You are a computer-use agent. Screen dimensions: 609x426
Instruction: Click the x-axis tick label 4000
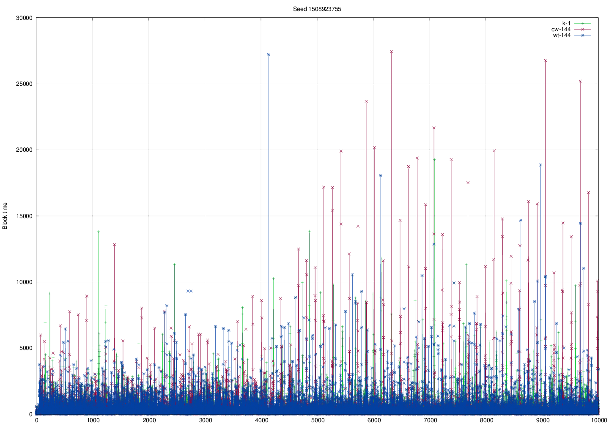point(261,421)
